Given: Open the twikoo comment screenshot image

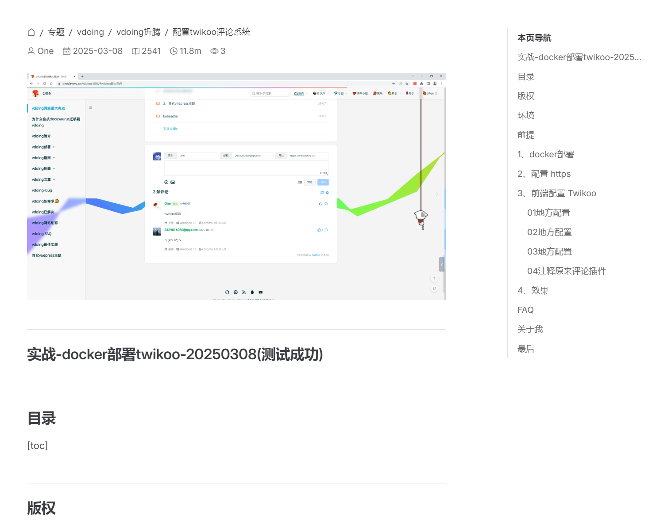Looking at the screenshot, I should point(236,186).
